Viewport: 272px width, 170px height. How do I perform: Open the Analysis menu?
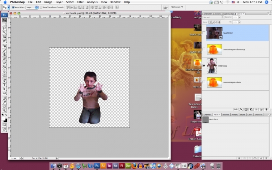click(92, 2)
